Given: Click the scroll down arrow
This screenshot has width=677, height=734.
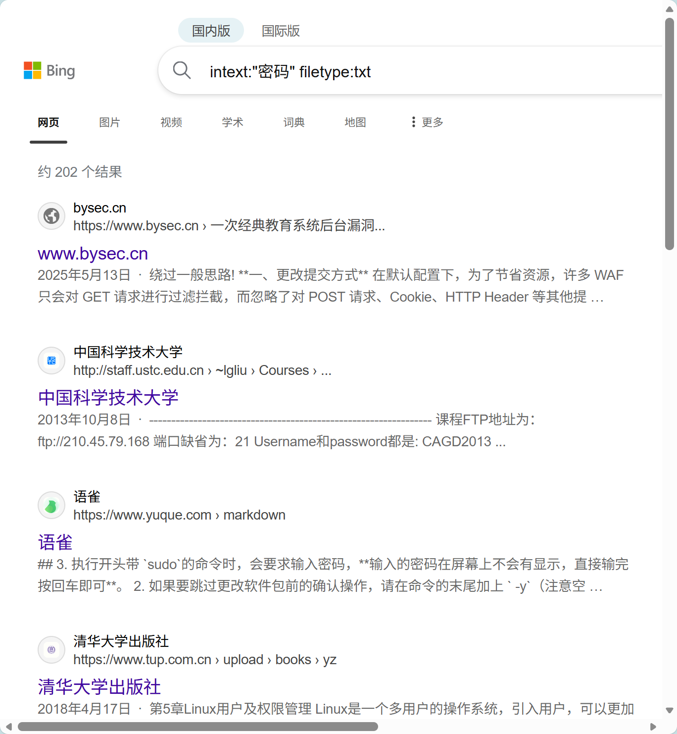Looking at the screenshot, I should (x=670, y=710).
